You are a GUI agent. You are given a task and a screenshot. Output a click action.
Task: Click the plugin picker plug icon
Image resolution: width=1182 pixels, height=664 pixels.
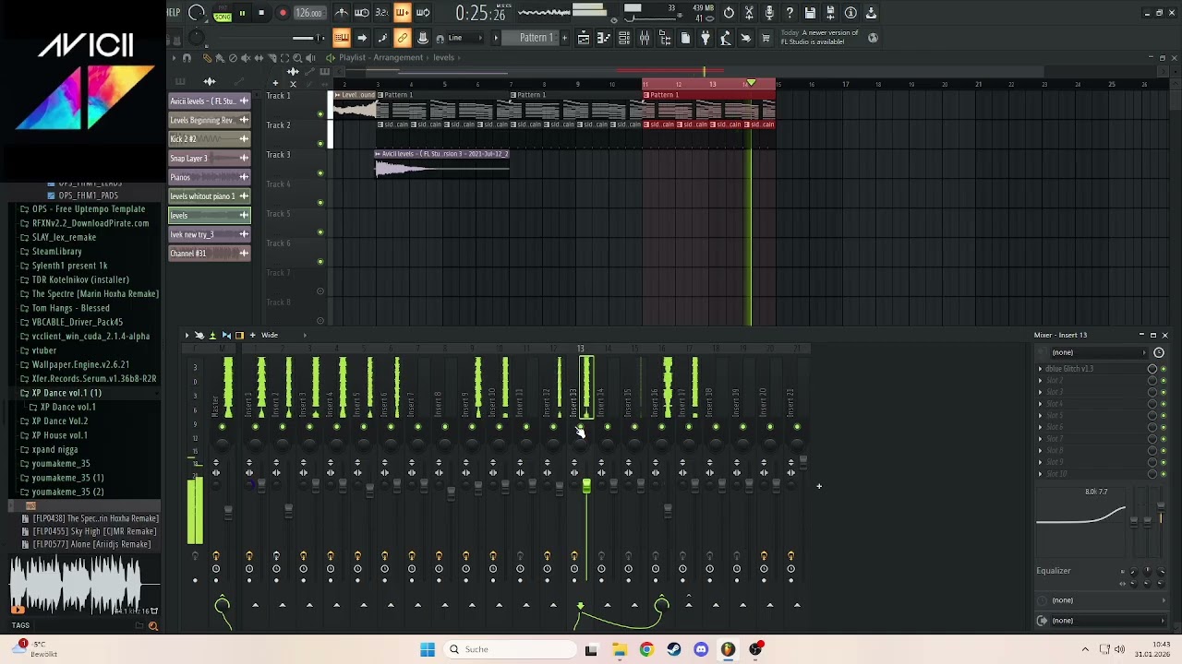tap(706, 38)
